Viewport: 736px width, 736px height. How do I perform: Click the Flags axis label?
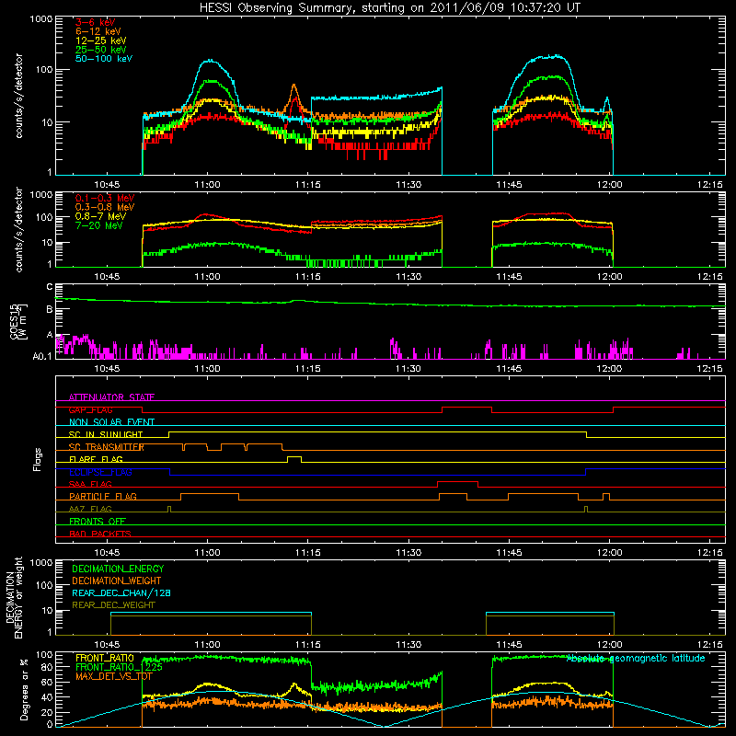click(x=38, y=459)
